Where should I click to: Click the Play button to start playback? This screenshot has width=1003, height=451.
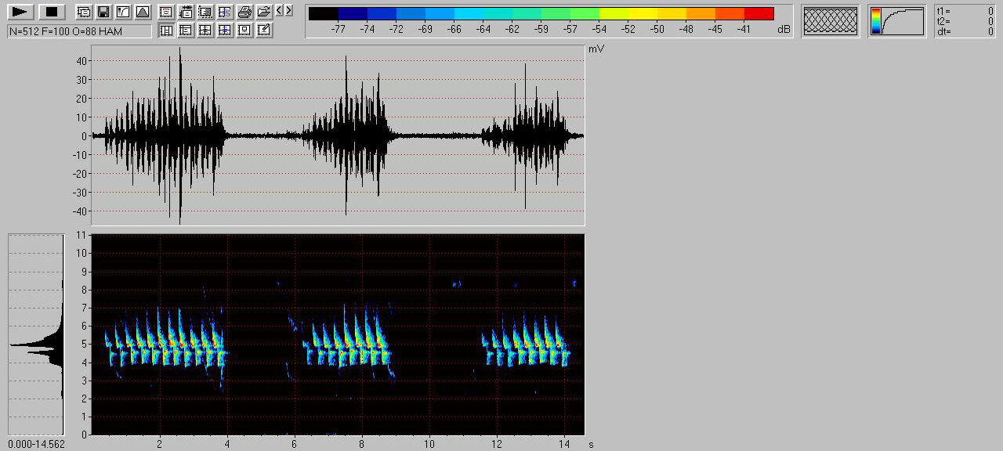(x=21, y=12)
